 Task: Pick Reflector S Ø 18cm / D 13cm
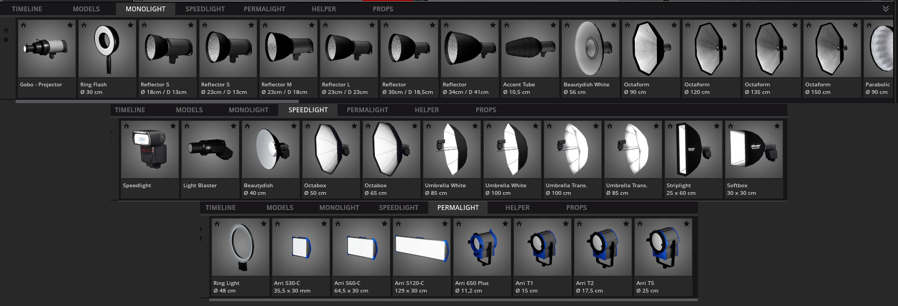[x=168, y=58]
